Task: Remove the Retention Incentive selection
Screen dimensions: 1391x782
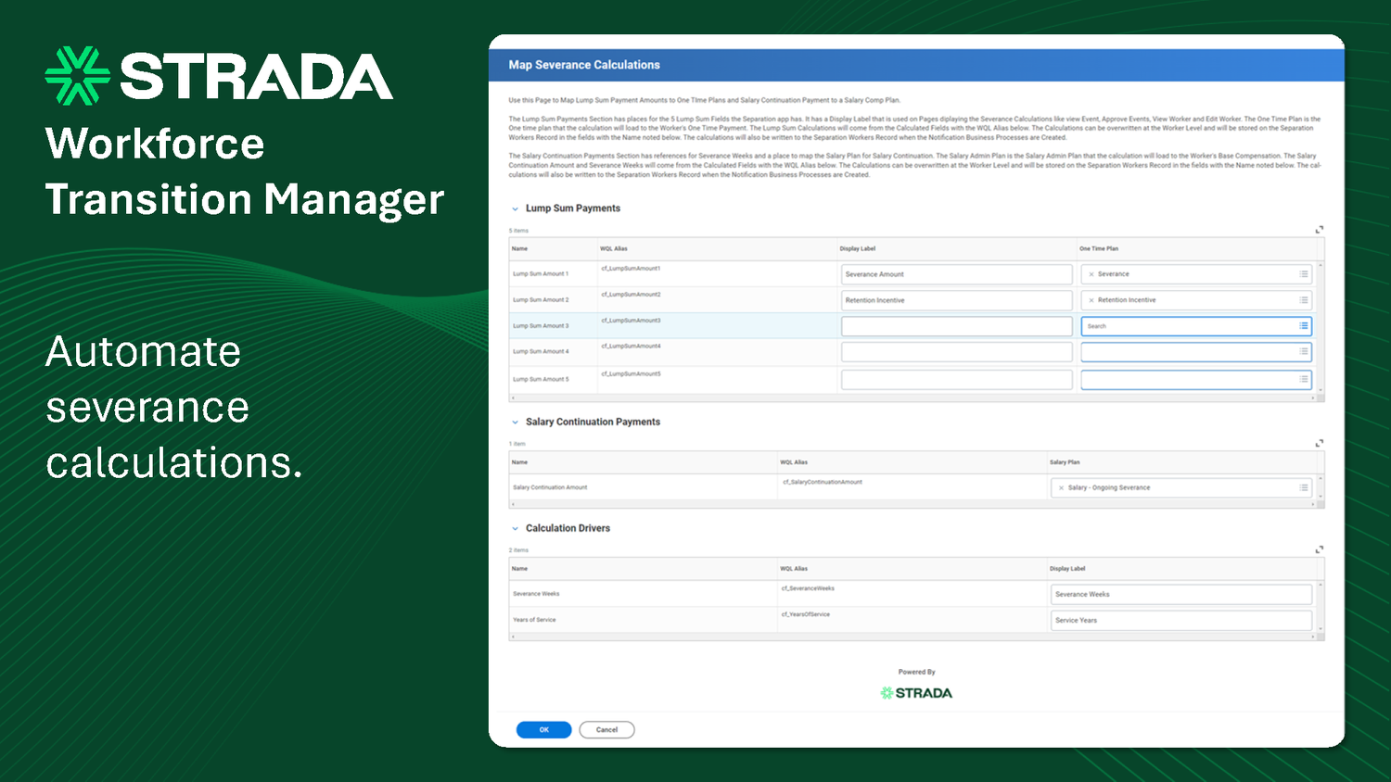Action: click(x=1091, y=300)
